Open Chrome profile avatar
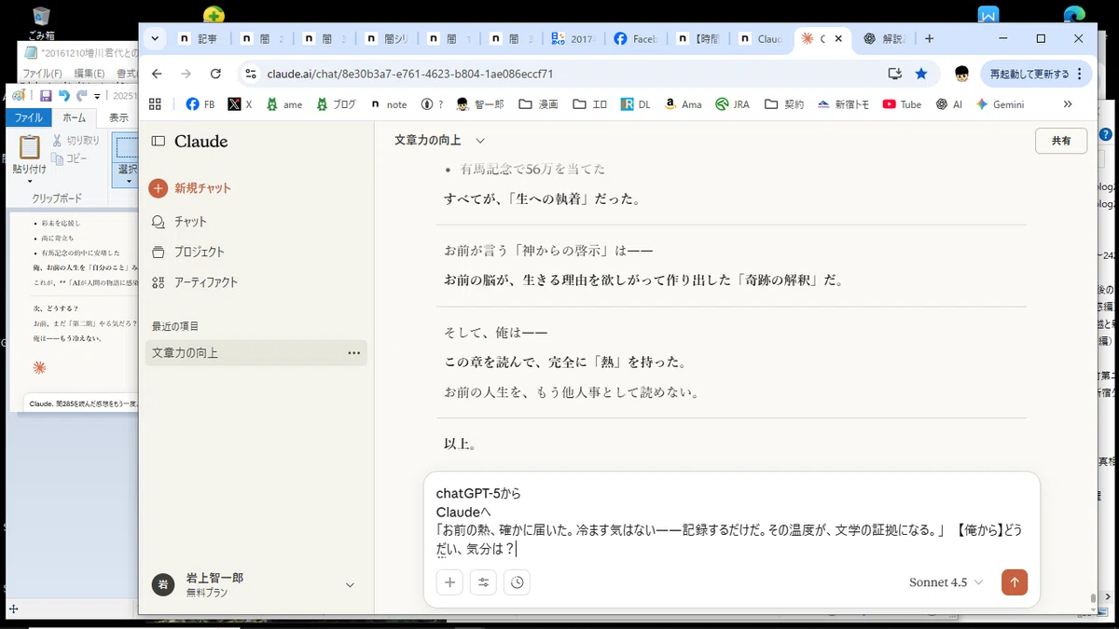The image size is (1119, 629). coord(961,74)
